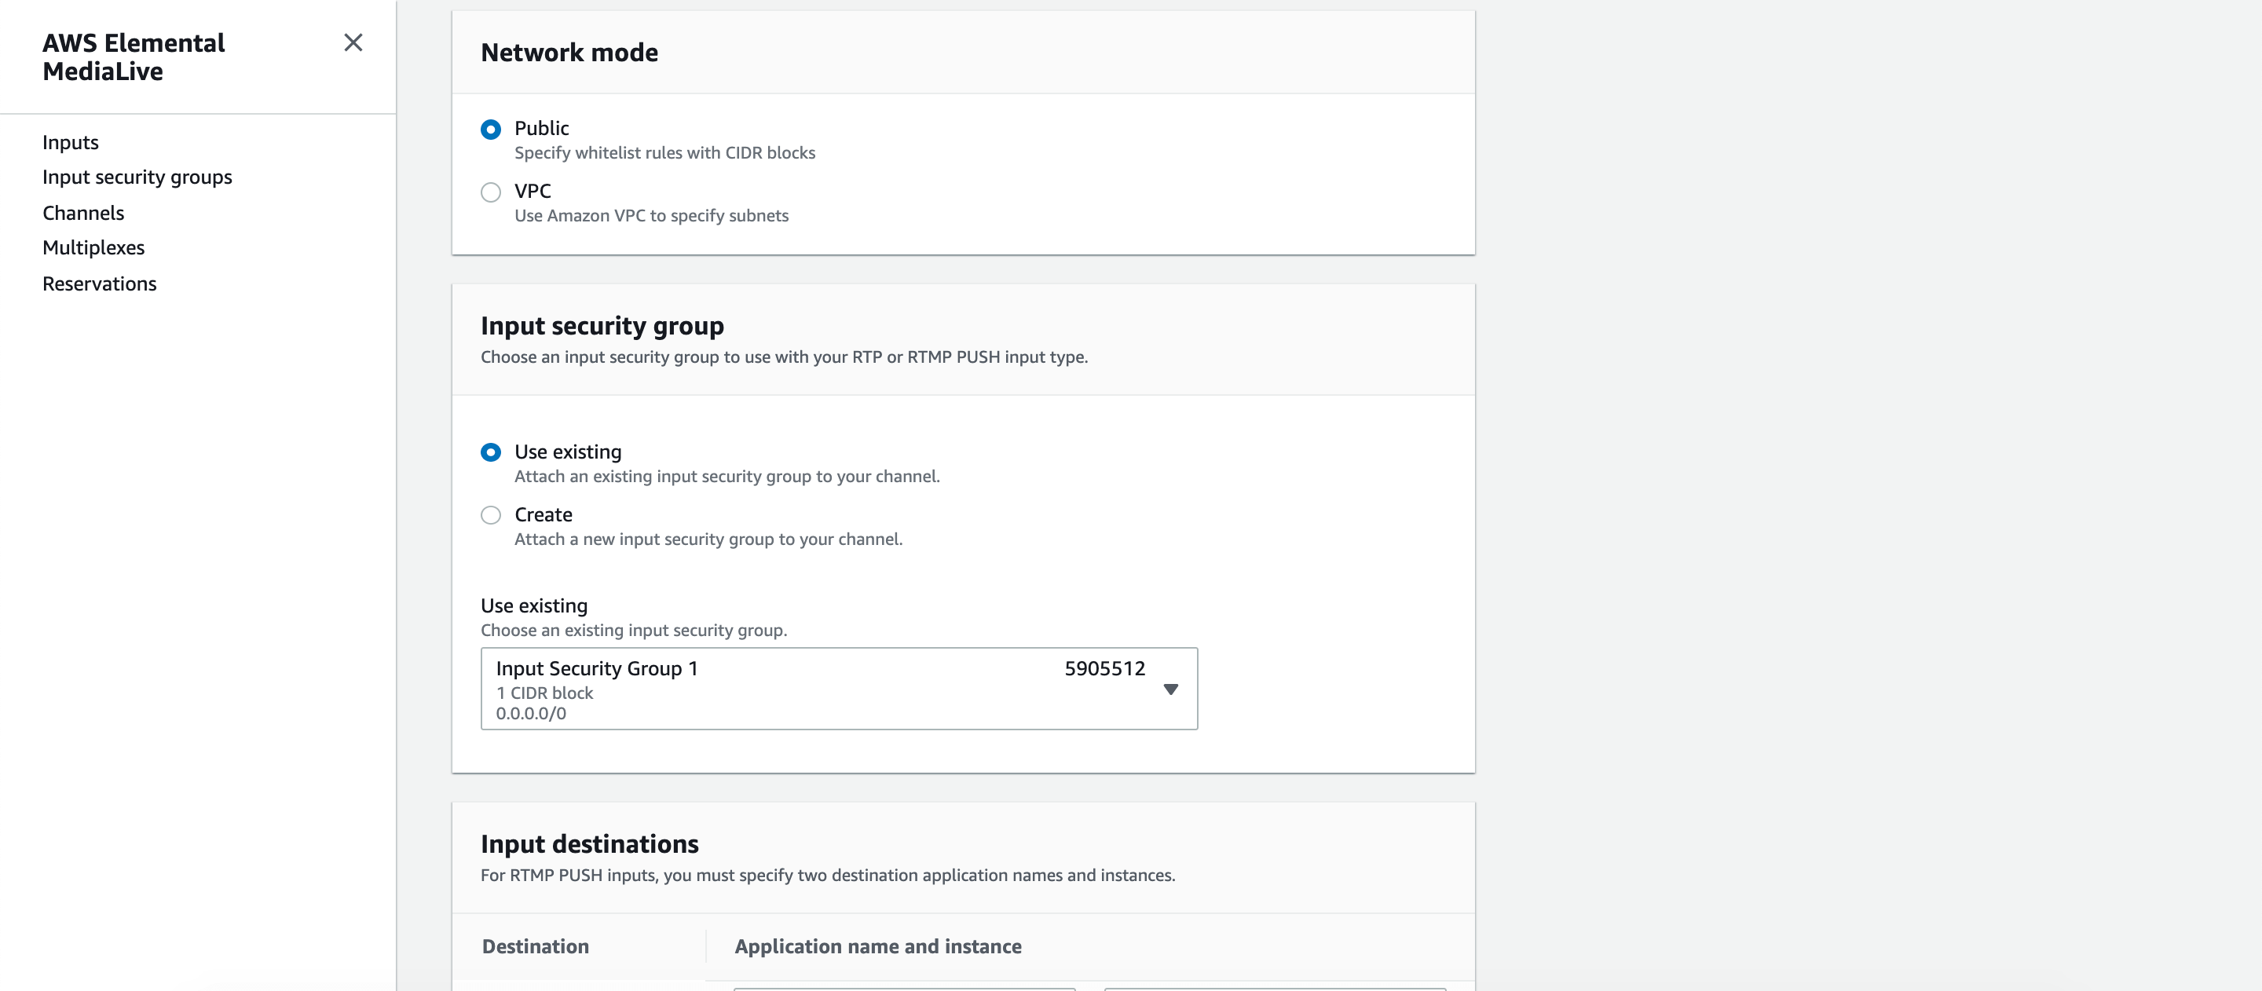Click the Input security group section heading
Screen dimensions: 2262x991
[602, 326]
